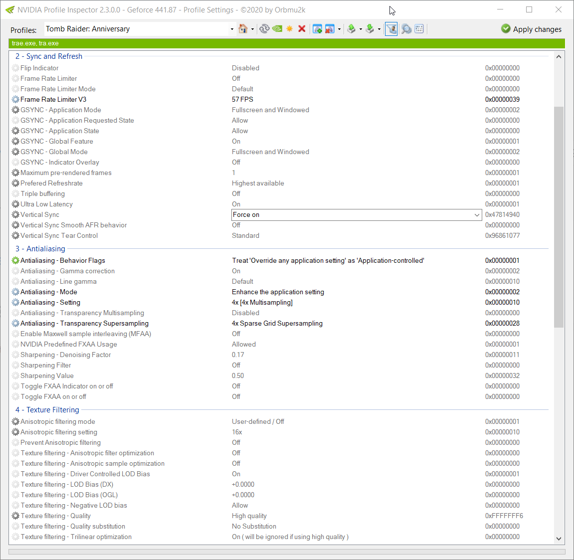This screenshot has width=574, height=560.
Task: Click the home icon to restore profile defaults
Action: [244, 28]
